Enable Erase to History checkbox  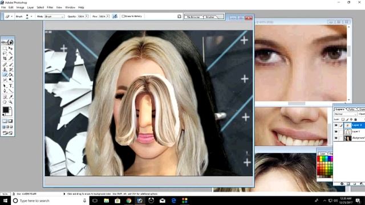coord(123,17)
